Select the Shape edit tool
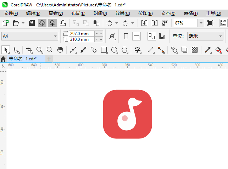228x169 pixels. click(16, 50)
